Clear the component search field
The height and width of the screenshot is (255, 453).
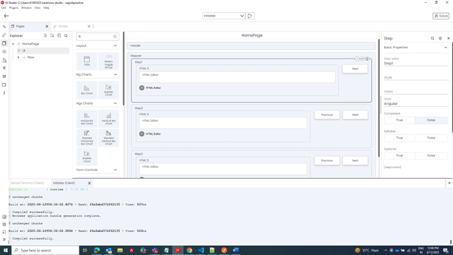point(115,37)
